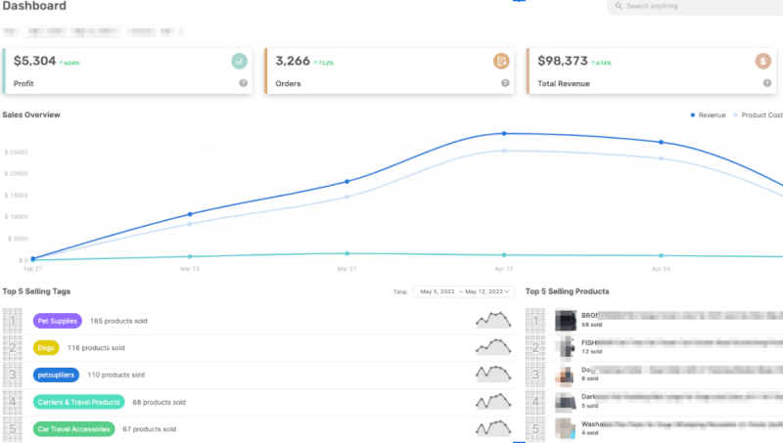Click the Top 5 Selling Products heading
783x443 pixels.
click(x=568, y=291)
